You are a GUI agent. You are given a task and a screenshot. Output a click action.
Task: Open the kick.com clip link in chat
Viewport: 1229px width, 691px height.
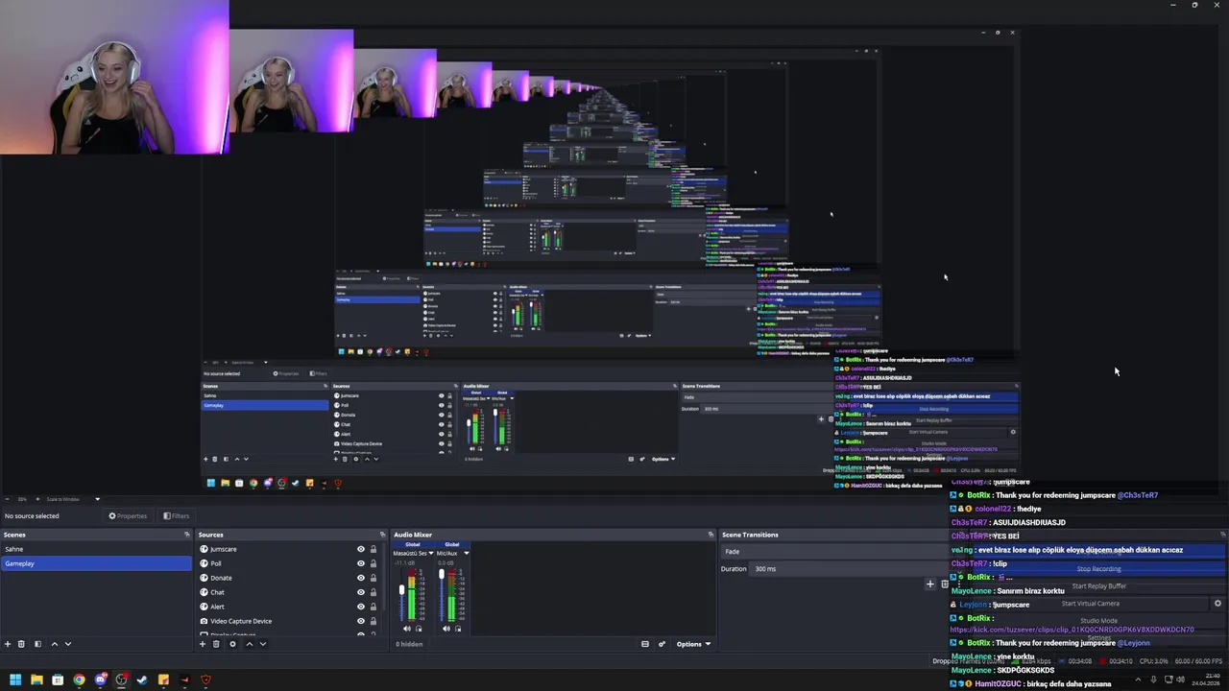coord(1072,630)
